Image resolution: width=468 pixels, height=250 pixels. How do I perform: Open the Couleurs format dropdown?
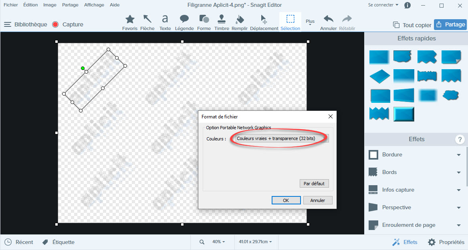[x=281, y=138]
